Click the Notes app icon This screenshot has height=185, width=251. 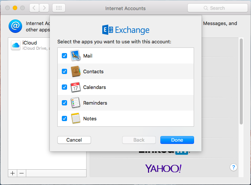[76, 118]
